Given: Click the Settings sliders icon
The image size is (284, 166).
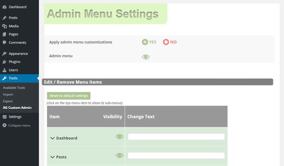Looking at the screenshot, I should pos(4,117).
